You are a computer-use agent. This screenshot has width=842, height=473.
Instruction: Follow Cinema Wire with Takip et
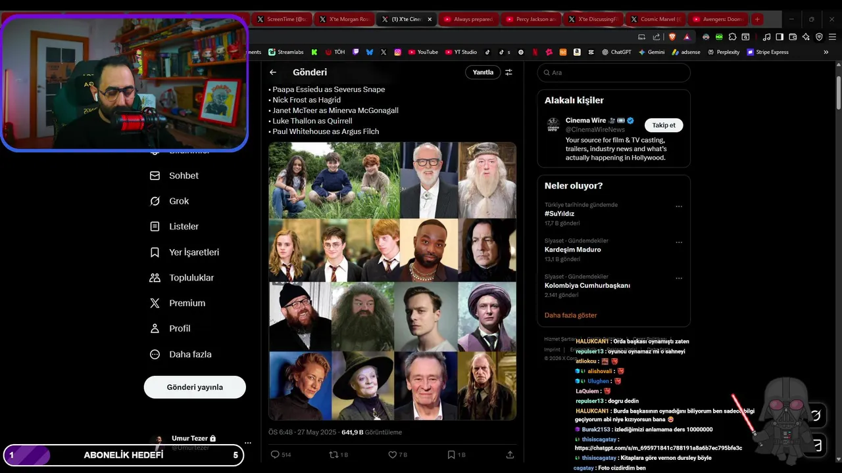pos(664,125)
